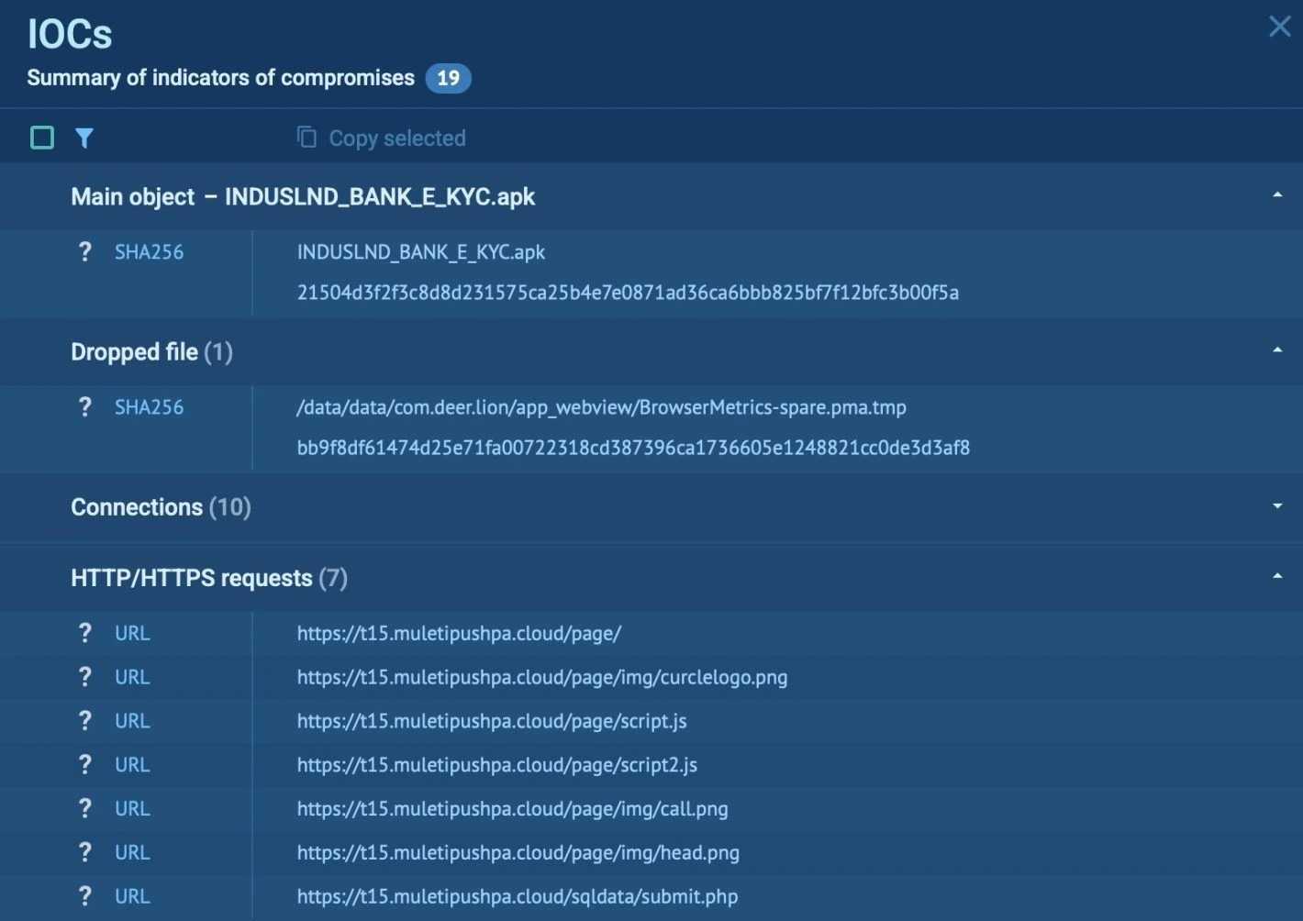Click the URL type label for script2.js
The height and width of the screenshot is (921, 1303).
point(132,765)
